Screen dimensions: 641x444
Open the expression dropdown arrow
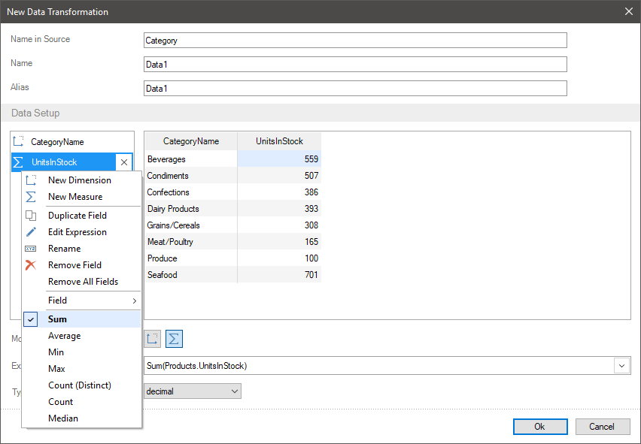coord(622,366)
